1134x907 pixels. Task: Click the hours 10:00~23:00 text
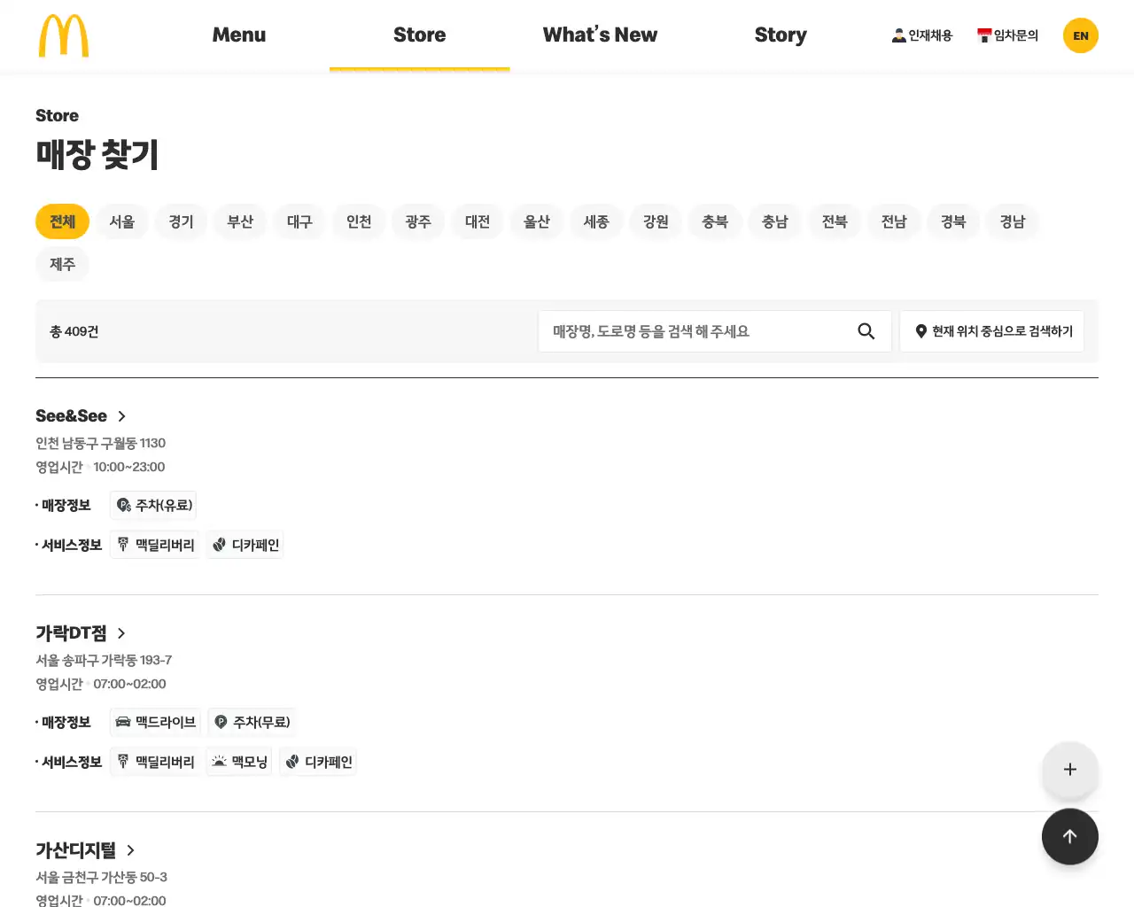[129, 467]
